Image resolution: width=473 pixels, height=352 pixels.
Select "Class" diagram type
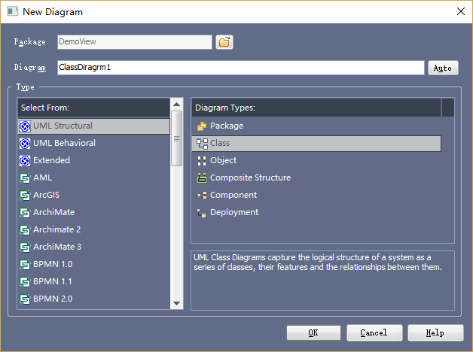coord(316,144)
